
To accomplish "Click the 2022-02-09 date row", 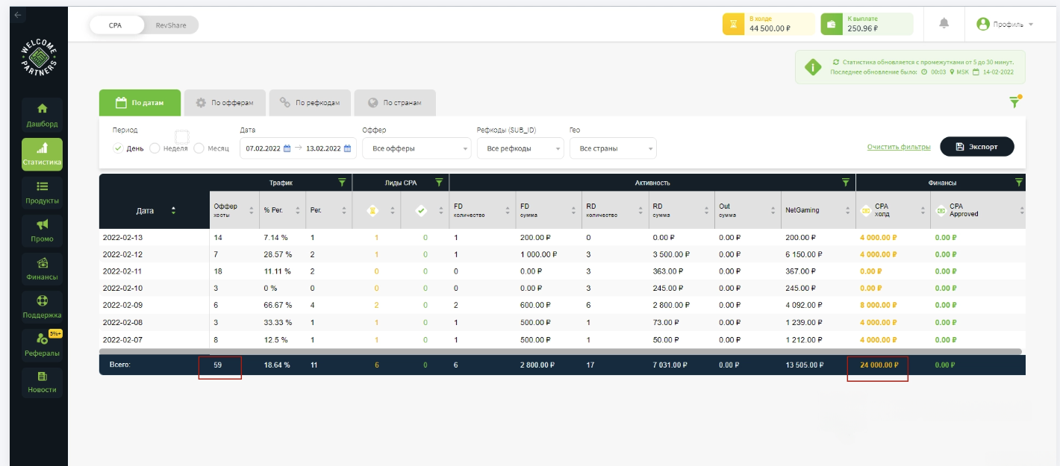I will point(562,306).
